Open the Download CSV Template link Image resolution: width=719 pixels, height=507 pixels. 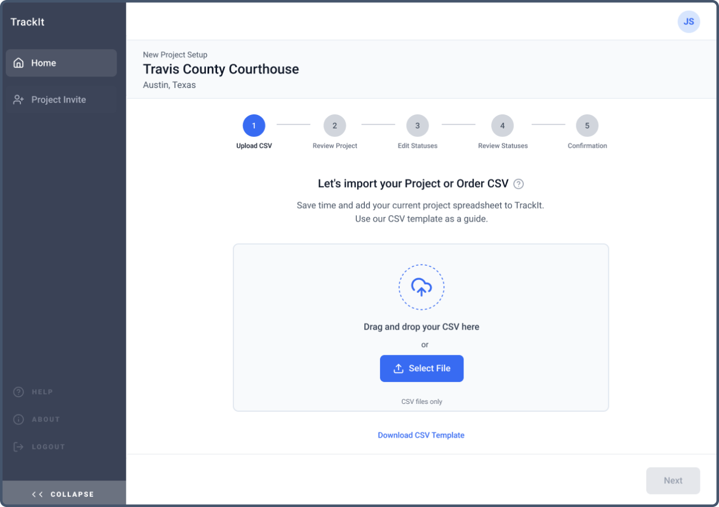pos(421,435)
